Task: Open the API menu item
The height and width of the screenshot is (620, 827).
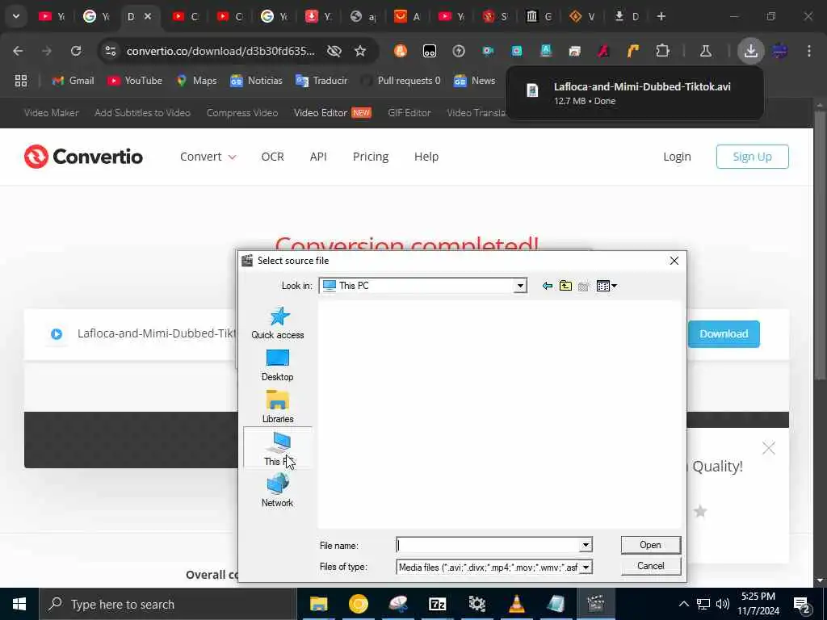Action: click(x=318, y=157)
